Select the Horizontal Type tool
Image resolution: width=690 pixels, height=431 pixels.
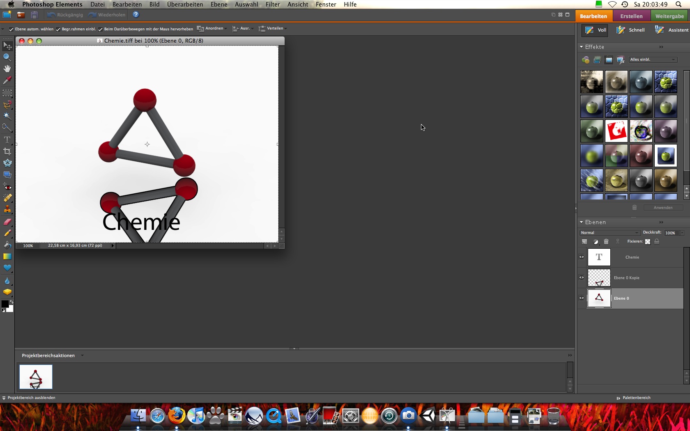tap(7, 140)
